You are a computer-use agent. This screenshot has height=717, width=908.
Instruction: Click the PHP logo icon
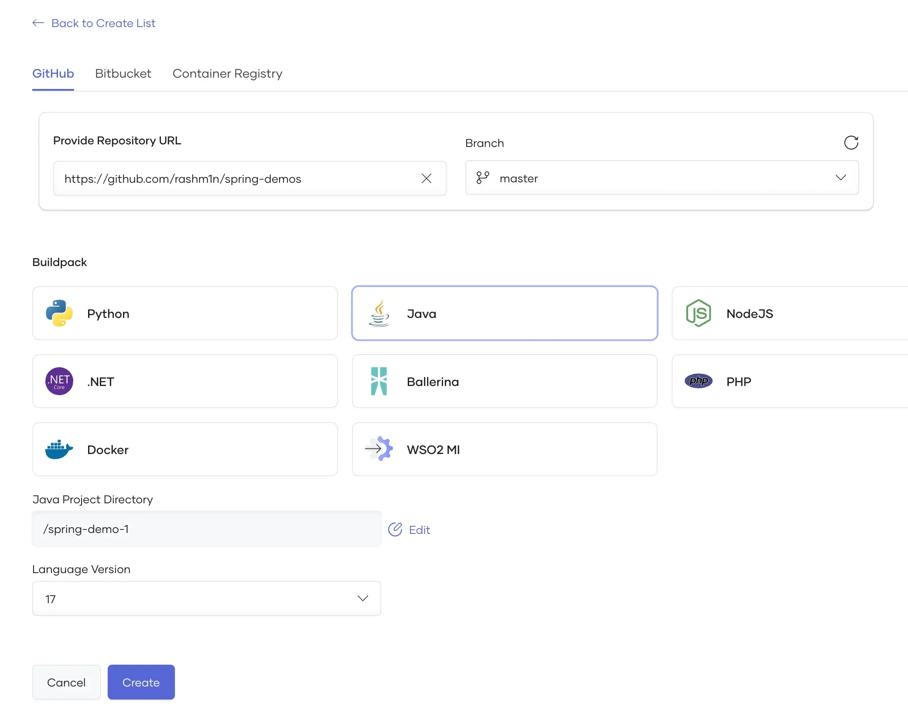pos(699,381)
